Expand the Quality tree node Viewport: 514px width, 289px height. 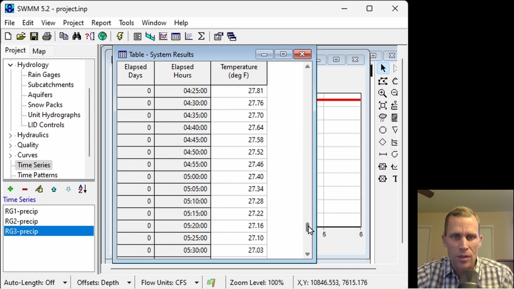tap(10, 145)
